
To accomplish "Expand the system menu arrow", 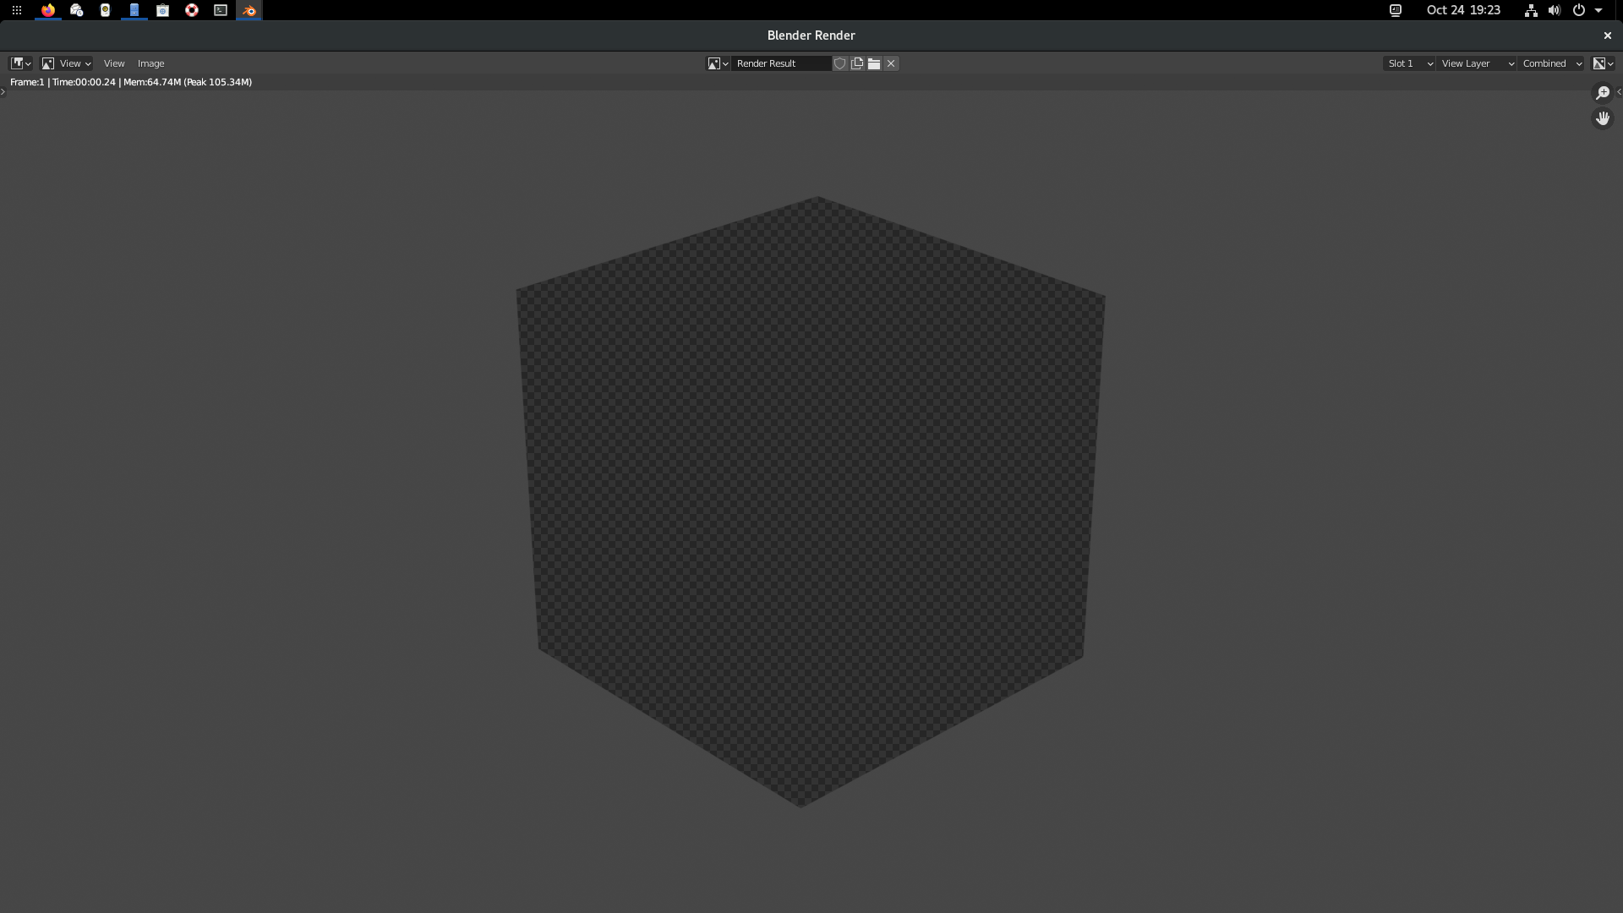I will click(1598, 10).
